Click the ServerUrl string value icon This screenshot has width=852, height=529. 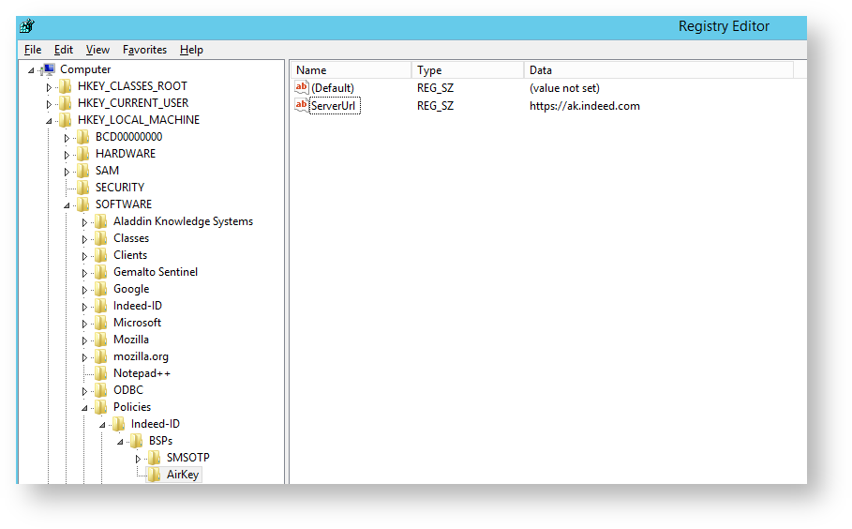[301, 106]
